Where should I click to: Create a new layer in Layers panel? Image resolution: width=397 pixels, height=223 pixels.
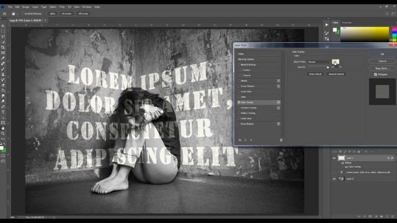387,216
